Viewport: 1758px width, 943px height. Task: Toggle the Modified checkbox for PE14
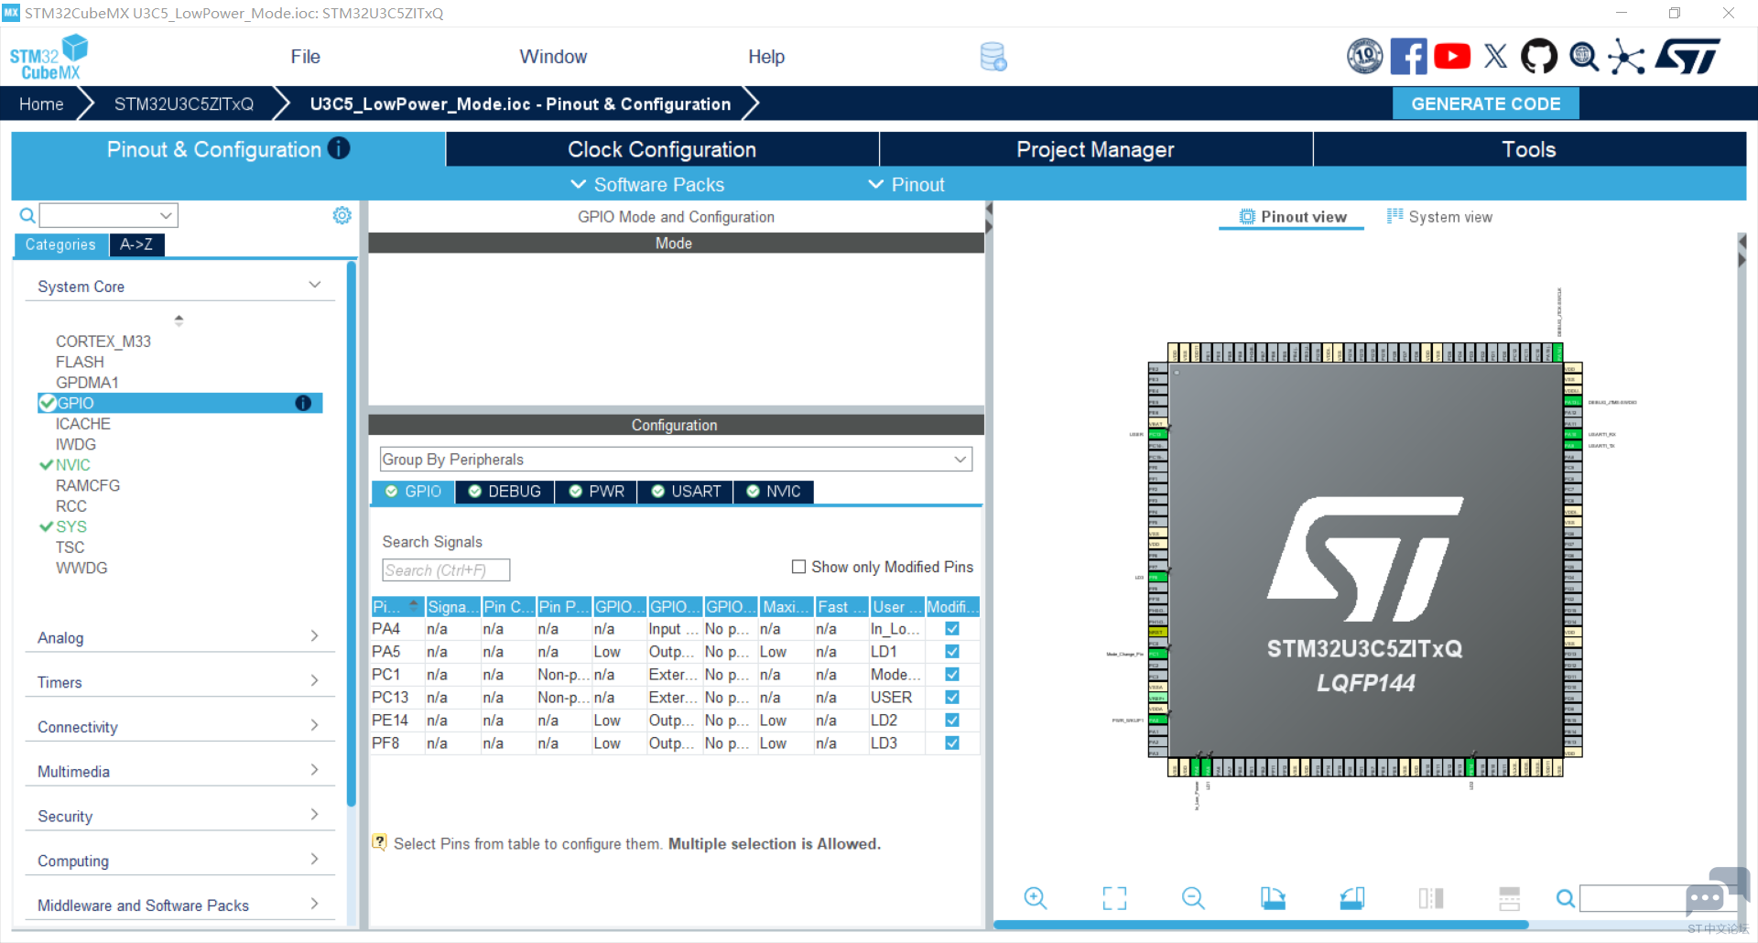tap(952, 721)
